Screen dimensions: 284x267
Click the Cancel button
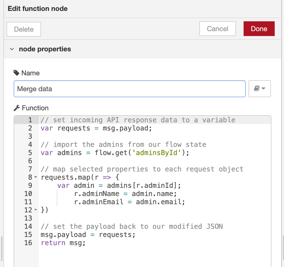point(217,28)
